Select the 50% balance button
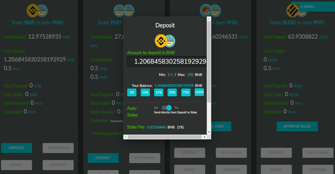 point(172,92)
